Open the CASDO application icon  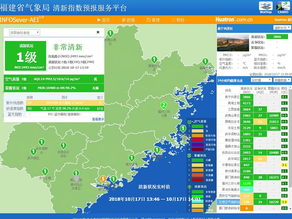tap(283, 6)
